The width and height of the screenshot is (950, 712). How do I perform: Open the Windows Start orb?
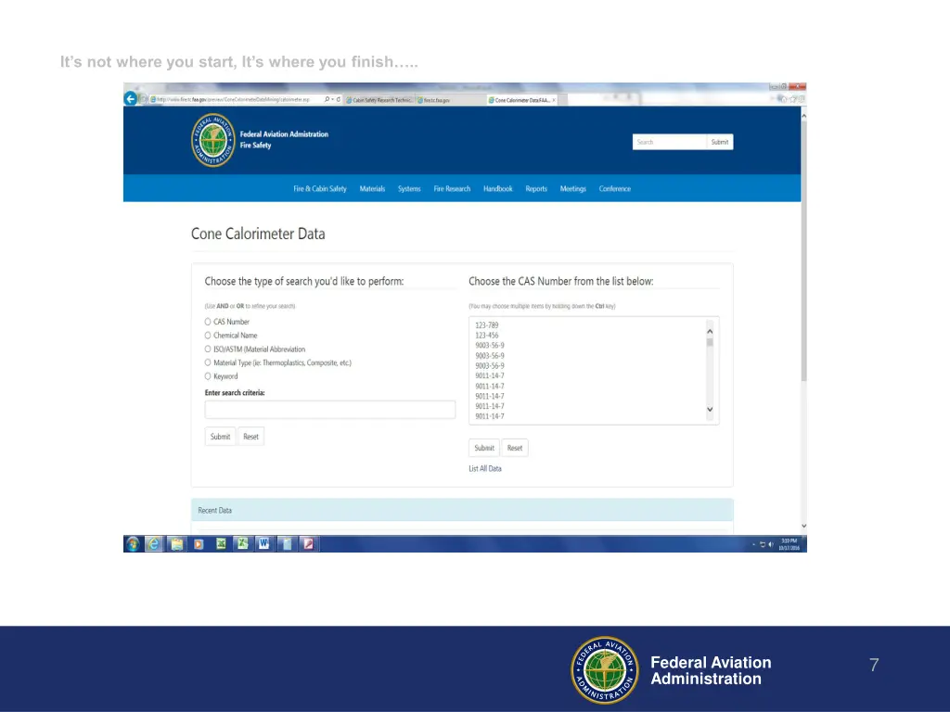[x=133, y=543]
